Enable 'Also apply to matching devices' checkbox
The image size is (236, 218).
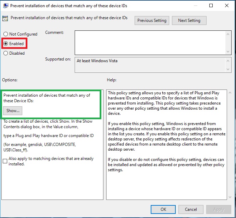click(x=5, y=161)
